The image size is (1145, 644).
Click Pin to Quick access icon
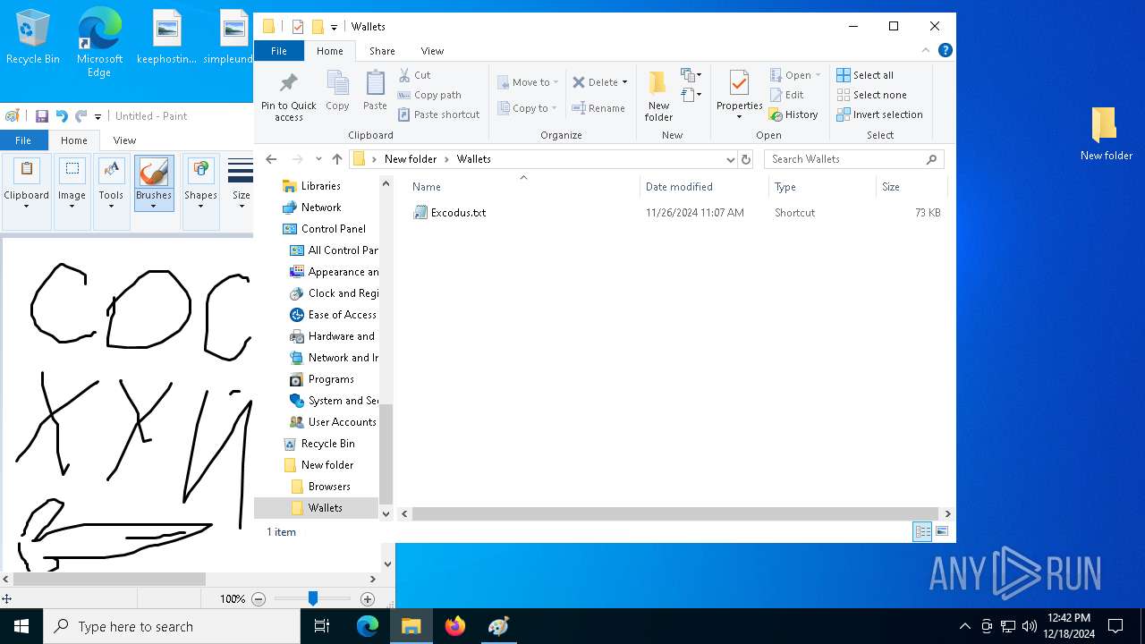pos(288,96)
